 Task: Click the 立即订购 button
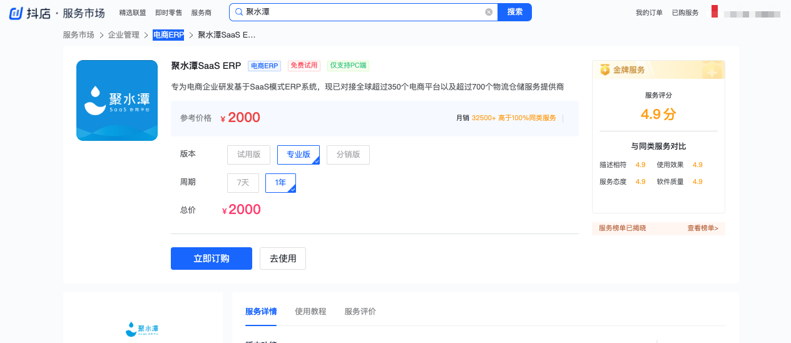click(x=212, y=259)
